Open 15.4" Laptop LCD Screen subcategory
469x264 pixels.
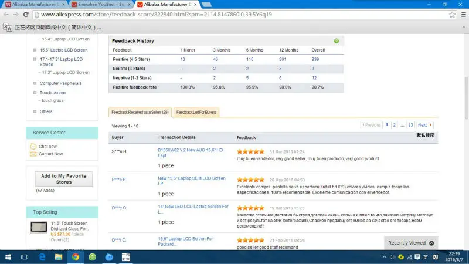point(66,39)
